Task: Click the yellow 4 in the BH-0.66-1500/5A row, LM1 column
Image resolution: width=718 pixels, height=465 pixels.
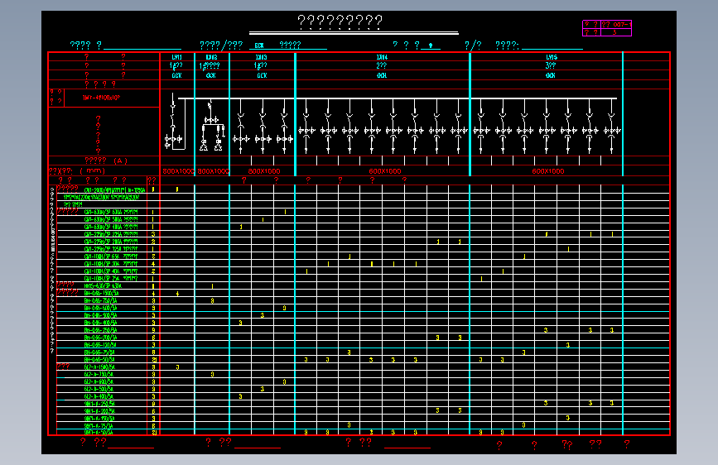Action: click(177, 294)
